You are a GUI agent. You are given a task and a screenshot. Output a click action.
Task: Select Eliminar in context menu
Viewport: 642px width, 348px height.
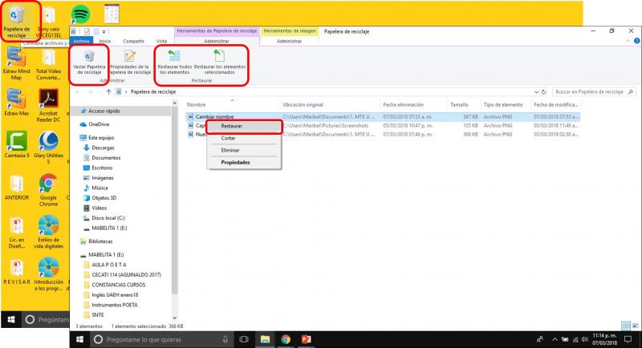[244, 151]
